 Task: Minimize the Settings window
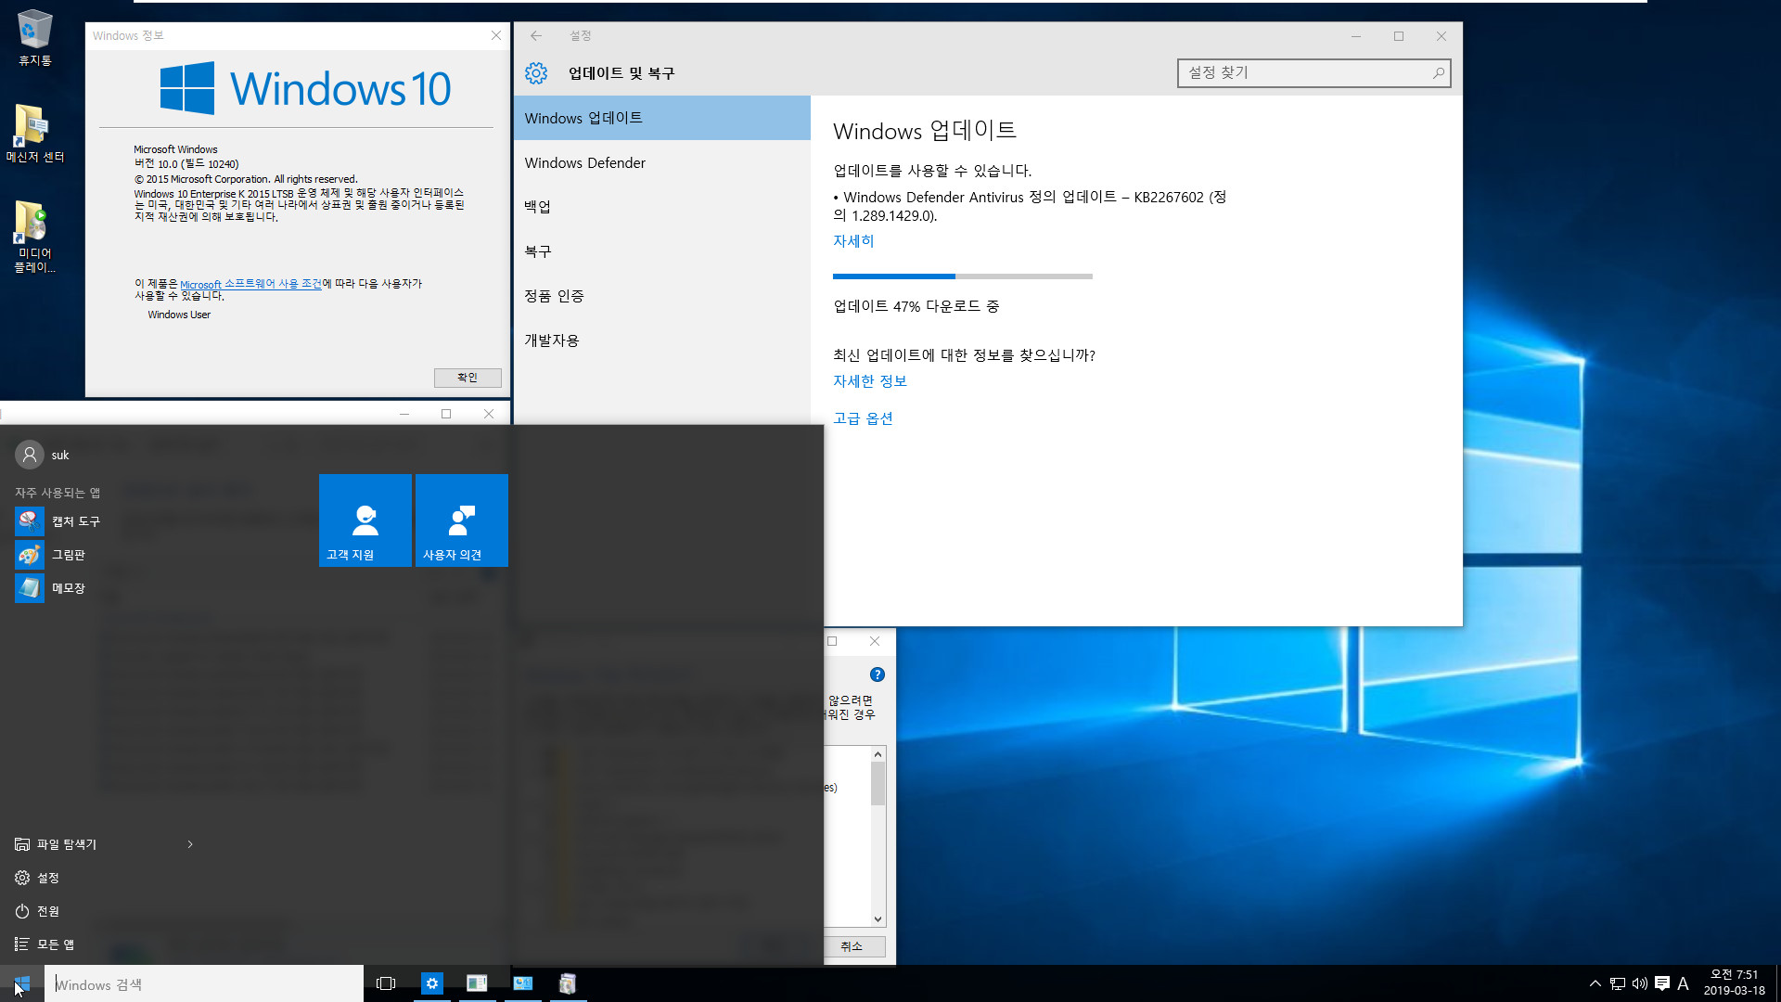(1356, 36)
